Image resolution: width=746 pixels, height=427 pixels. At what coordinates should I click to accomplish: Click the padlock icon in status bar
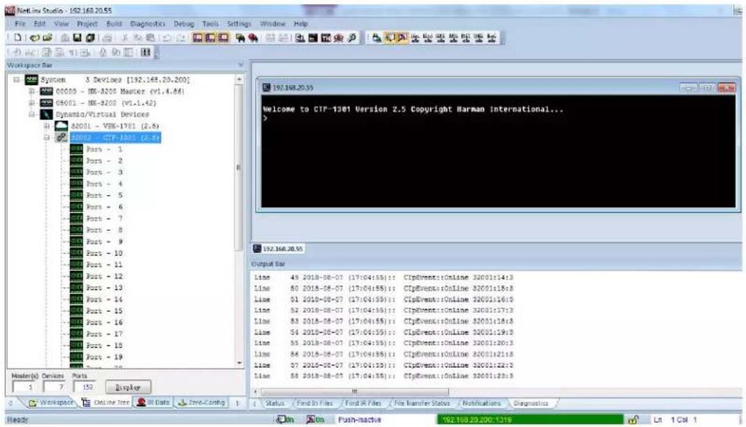click(633, 419)
